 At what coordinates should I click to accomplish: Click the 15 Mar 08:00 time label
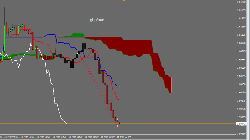coord(11,137)
